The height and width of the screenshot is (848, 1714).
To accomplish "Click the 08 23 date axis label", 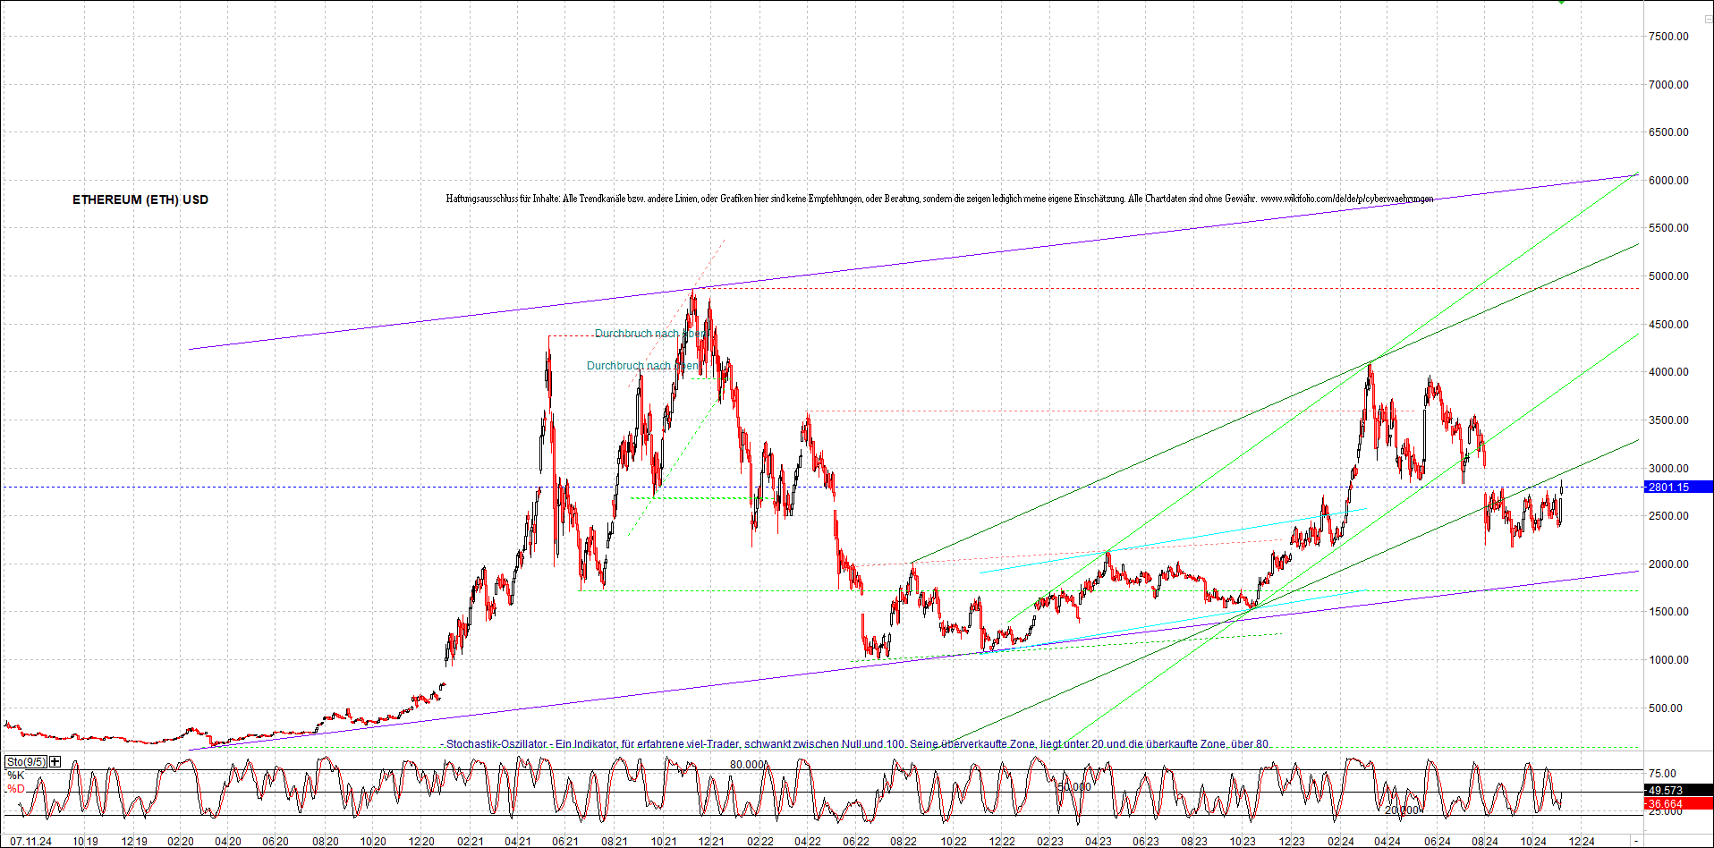I will click(1194, 842).
